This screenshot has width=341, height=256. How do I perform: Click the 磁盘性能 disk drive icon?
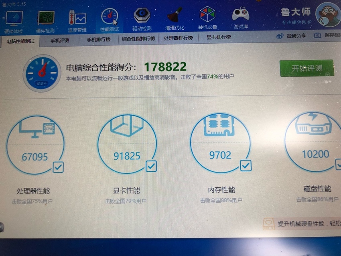[313, 123]
